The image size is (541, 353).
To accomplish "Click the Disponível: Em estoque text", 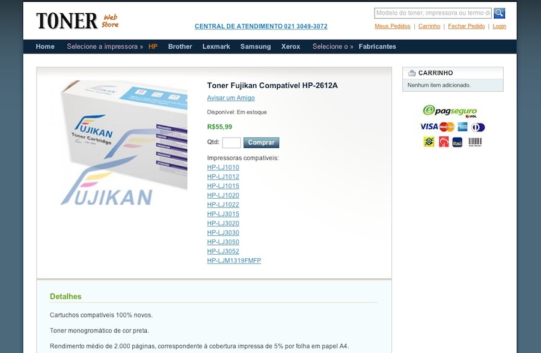I will click(237, 112).
